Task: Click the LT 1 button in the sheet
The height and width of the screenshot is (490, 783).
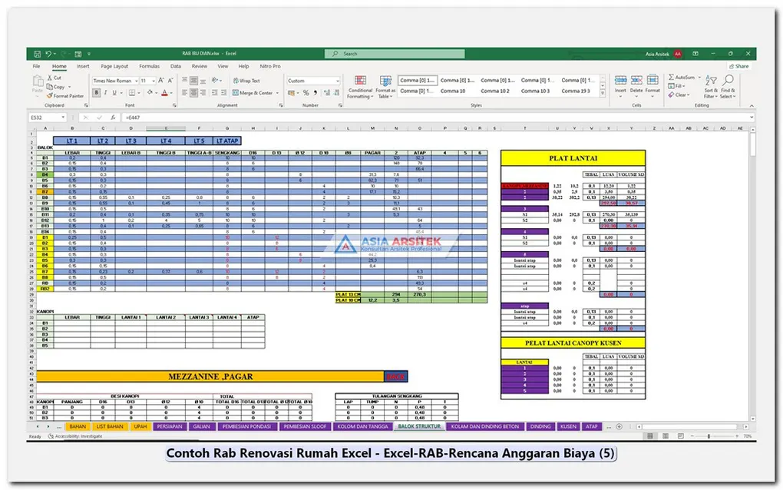Action: point(72,141)
